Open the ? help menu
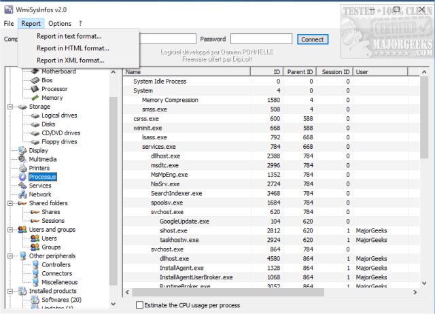435x314 pixels. coord(80,24)
